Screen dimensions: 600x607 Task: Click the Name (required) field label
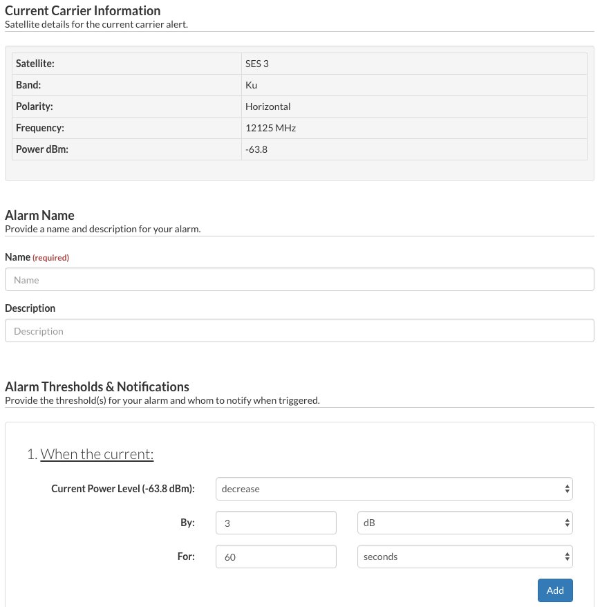[x=37, y=257]
